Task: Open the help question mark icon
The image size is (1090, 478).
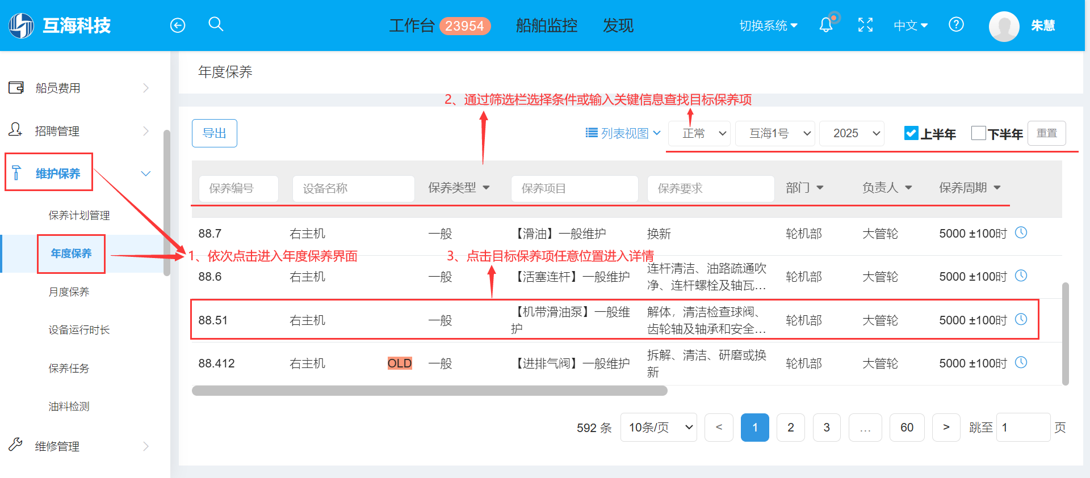Action: (956, 24)
